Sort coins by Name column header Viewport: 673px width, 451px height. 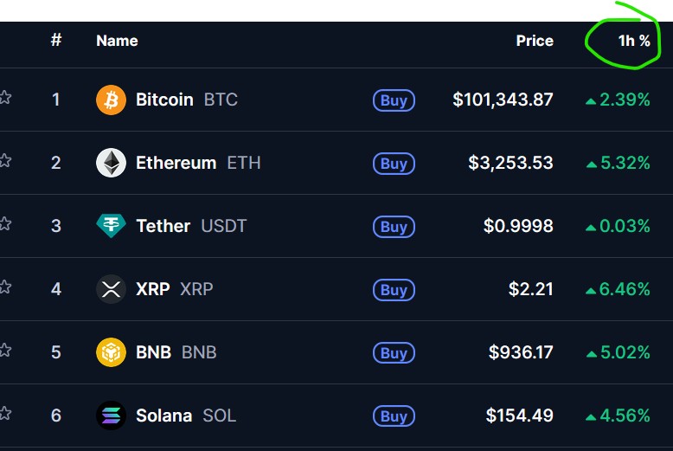coord(117,41)
